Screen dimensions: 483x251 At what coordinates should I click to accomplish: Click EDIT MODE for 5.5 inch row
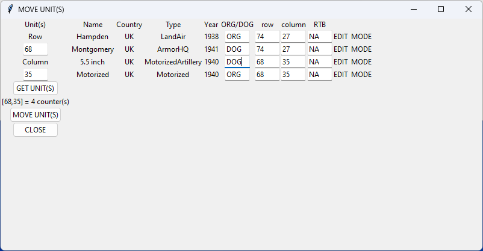(352, 62)
